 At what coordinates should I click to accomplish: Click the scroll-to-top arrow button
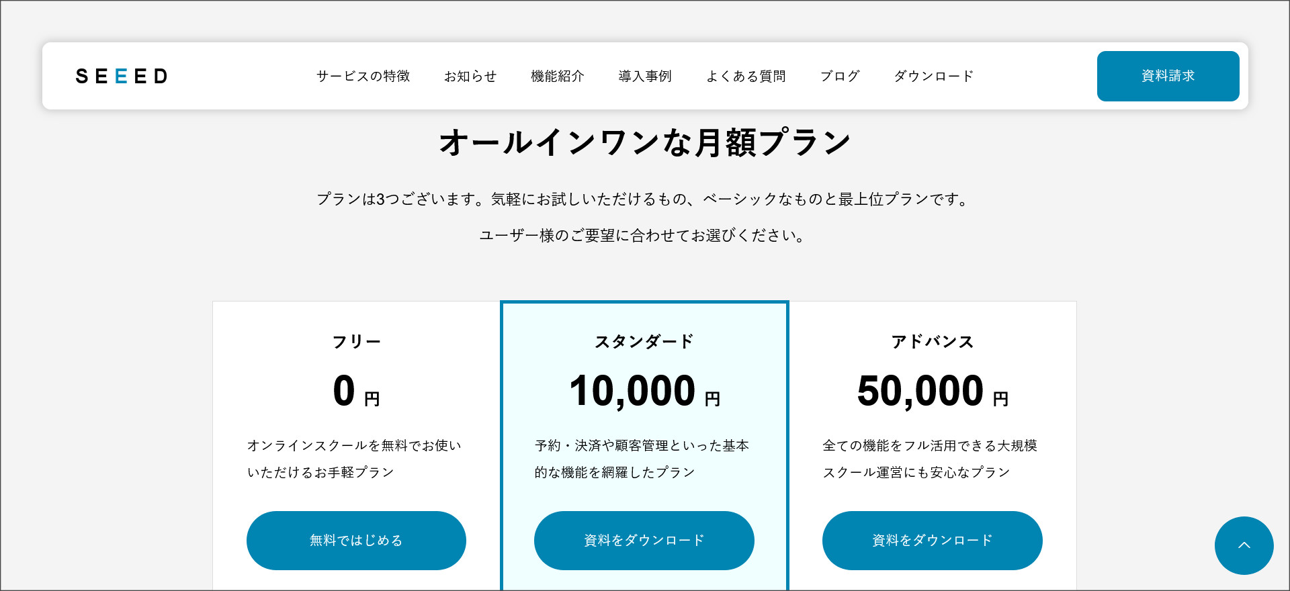(1244, 545)
